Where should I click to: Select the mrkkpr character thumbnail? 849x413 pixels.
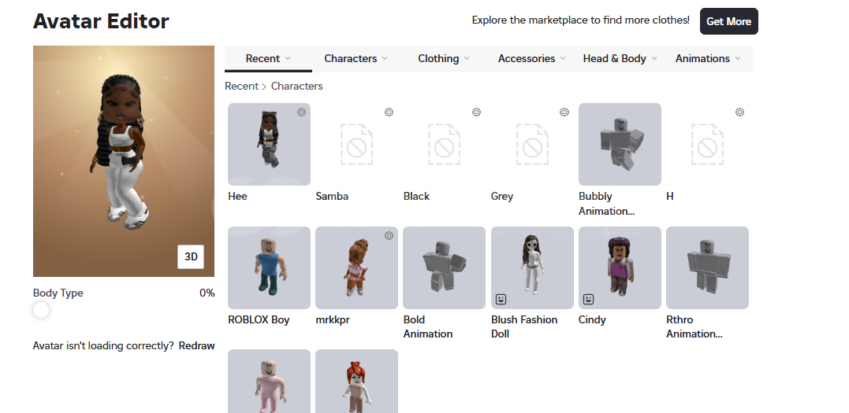[356, 267]
